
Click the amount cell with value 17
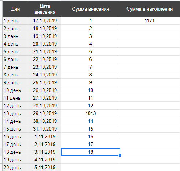click(91, 144)
